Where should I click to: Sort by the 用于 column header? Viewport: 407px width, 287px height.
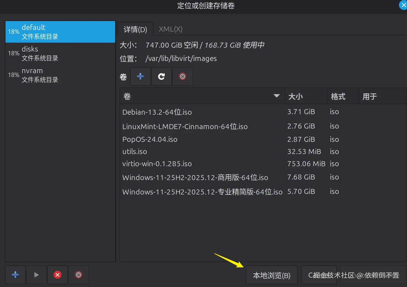click(x=382, y=96)
